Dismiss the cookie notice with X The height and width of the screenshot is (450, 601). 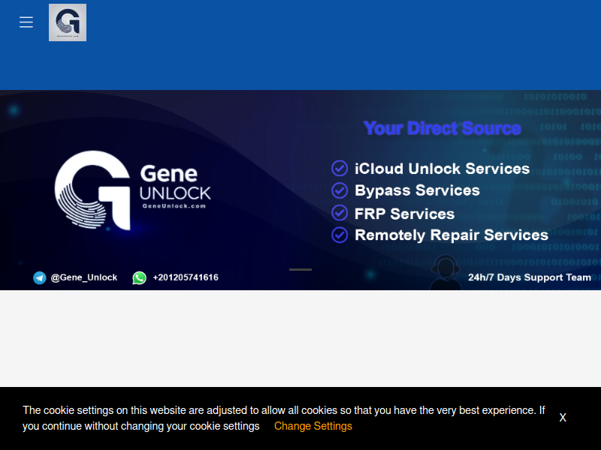562,418
